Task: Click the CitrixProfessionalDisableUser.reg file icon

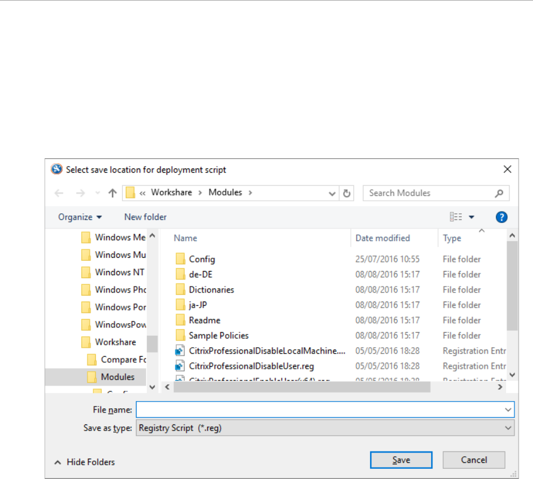Action: point(180,366)
